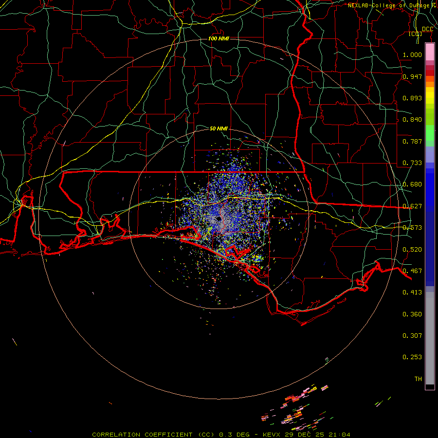Click the 0.680 legend value

coord(412,184)
